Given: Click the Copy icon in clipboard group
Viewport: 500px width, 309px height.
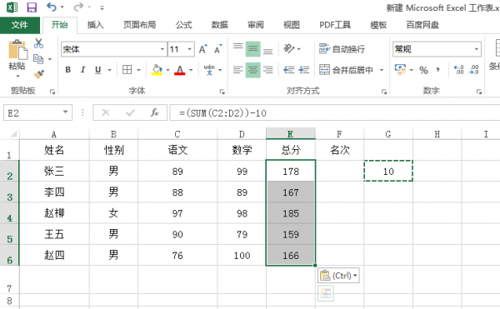Looking at the screenshot, I should tap(38, 59).
